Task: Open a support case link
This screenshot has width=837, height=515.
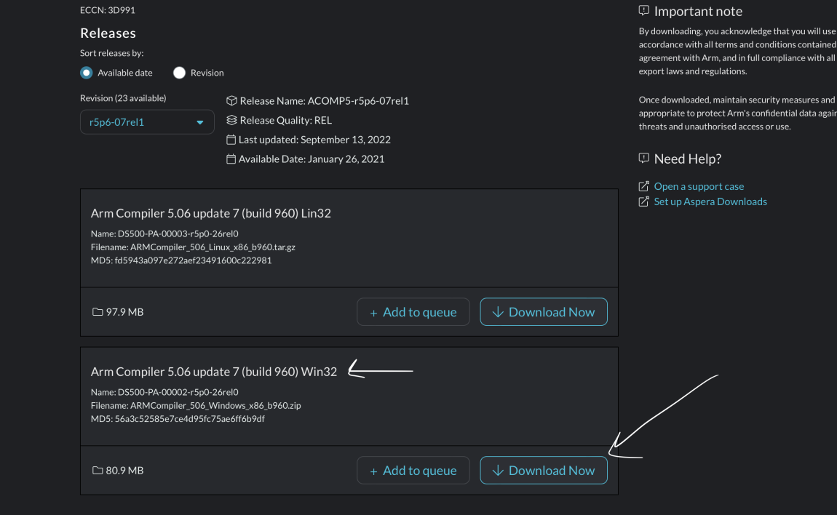Action: point(699,186)
